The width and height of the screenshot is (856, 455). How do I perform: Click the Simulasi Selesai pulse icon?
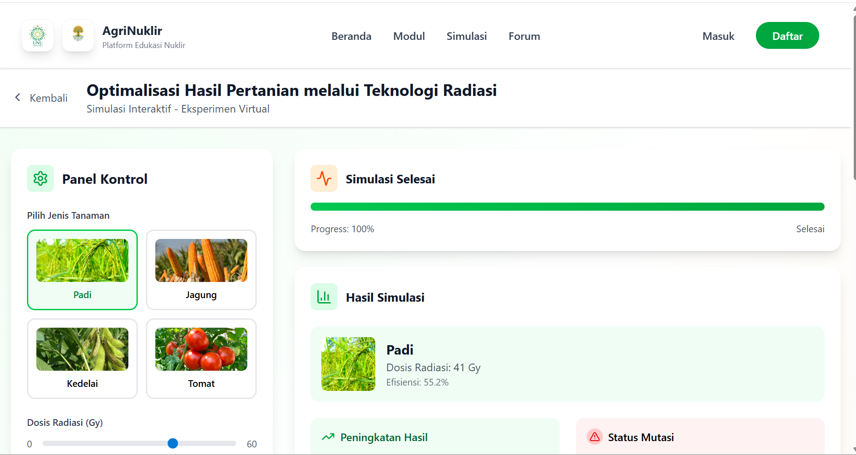(x=324, y=178)
